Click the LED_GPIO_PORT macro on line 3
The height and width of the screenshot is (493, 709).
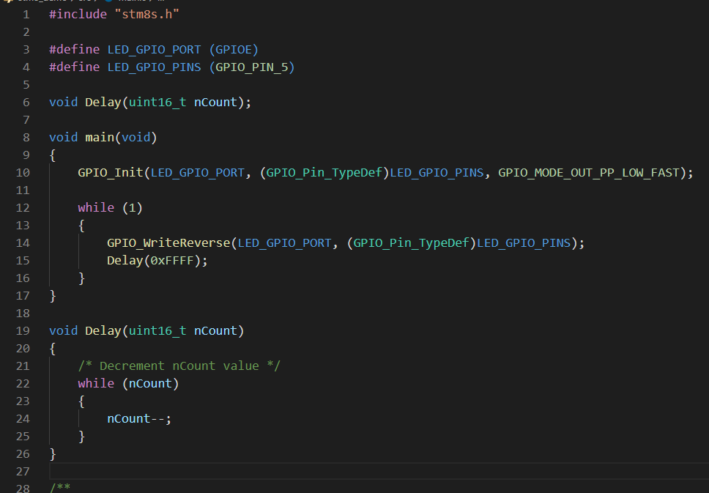[154, 49]
